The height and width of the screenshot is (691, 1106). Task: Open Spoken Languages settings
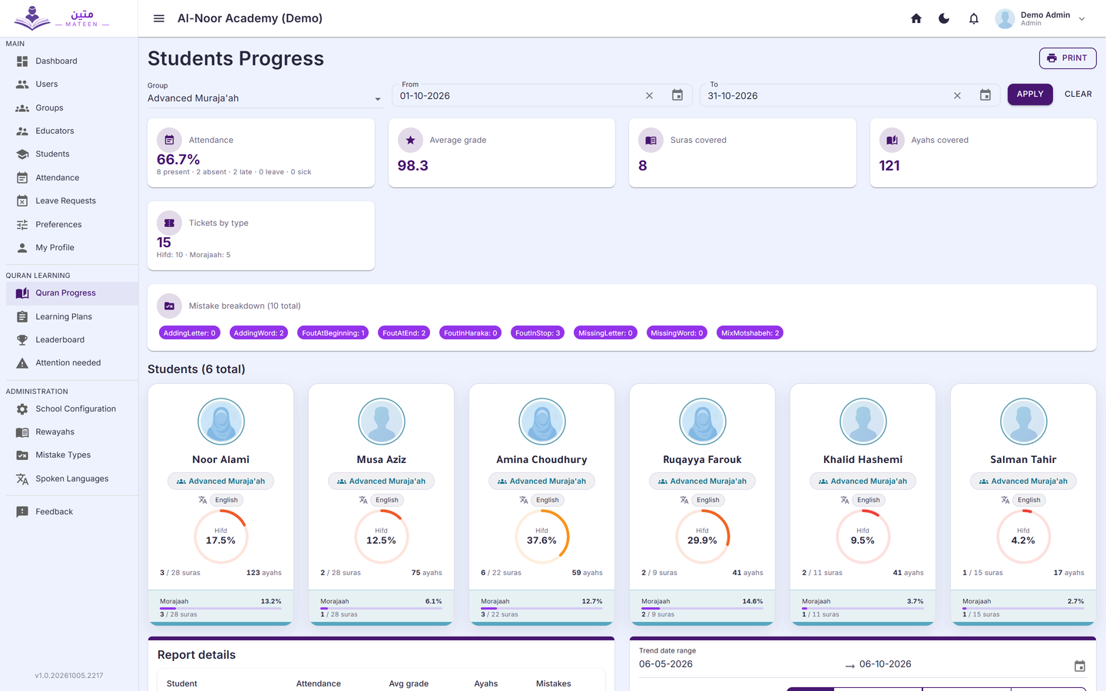click(69, 479)
